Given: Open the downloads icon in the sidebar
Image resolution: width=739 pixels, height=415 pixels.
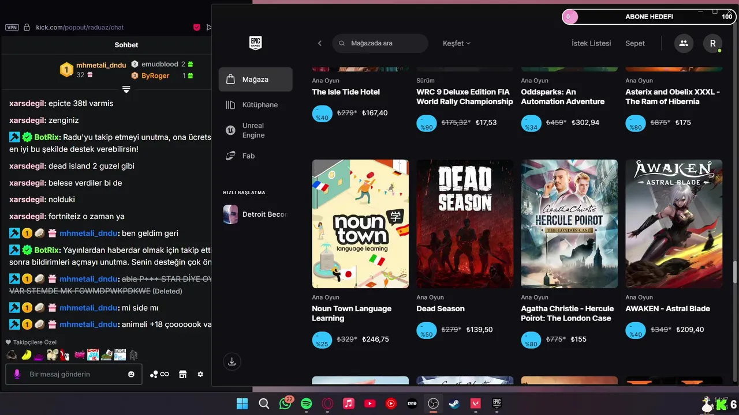Looking at the screenshot, I should point(232,362).
